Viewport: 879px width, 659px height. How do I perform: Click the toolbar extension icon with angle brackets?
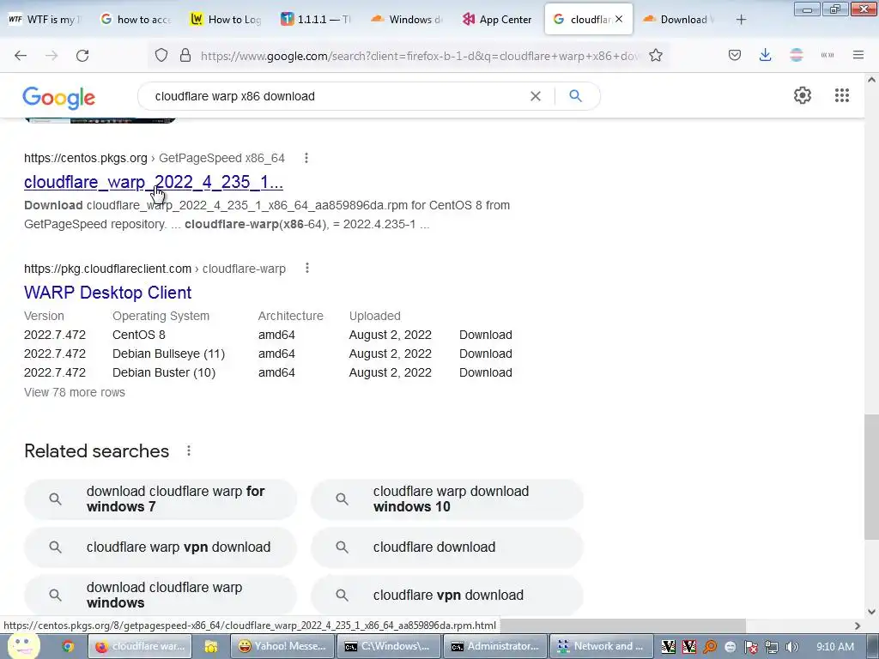[827, 56]
